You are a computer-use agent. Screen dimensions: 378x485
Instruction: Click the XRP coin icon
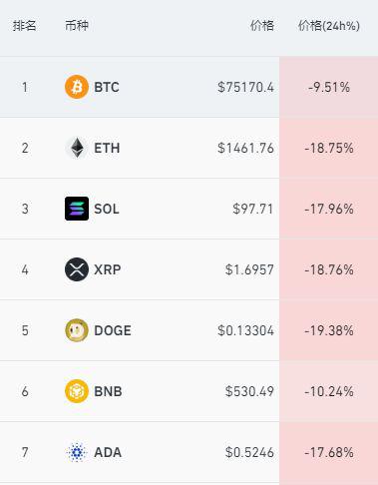pyautogui.click(x=77, y=269)
